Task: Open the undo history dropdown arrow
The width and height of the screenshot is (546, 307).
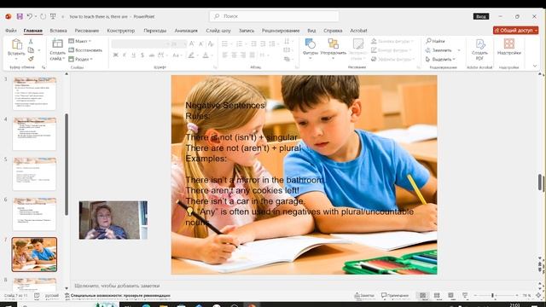Action: point(36,16)
